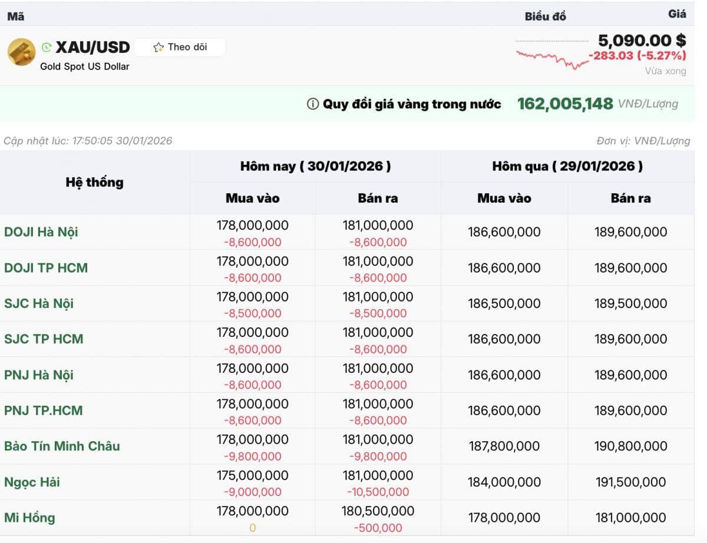The height and width of the screenshot is (543, 707).
Task: Click the Đơn vị: VNĐ/Lượng label
Action: [643, 141]
